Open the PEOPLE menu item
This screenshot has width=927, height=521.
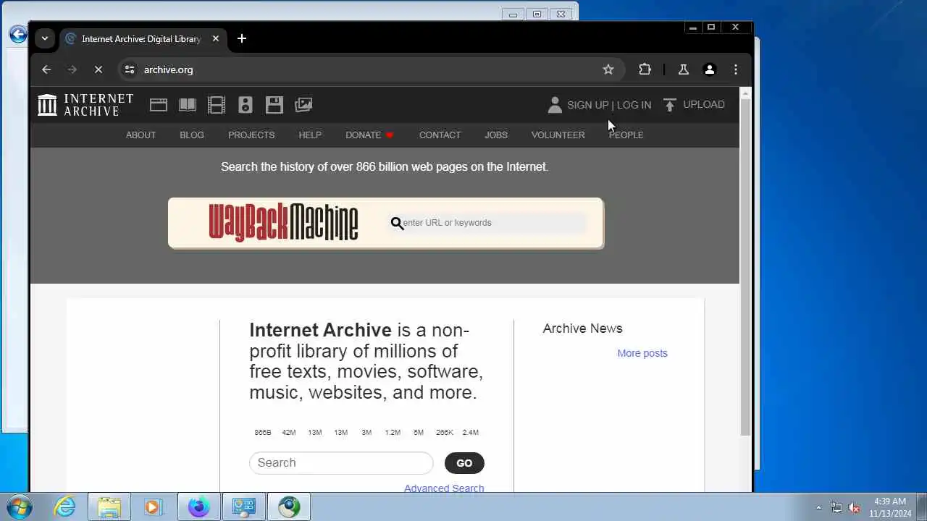click(626, 135)
